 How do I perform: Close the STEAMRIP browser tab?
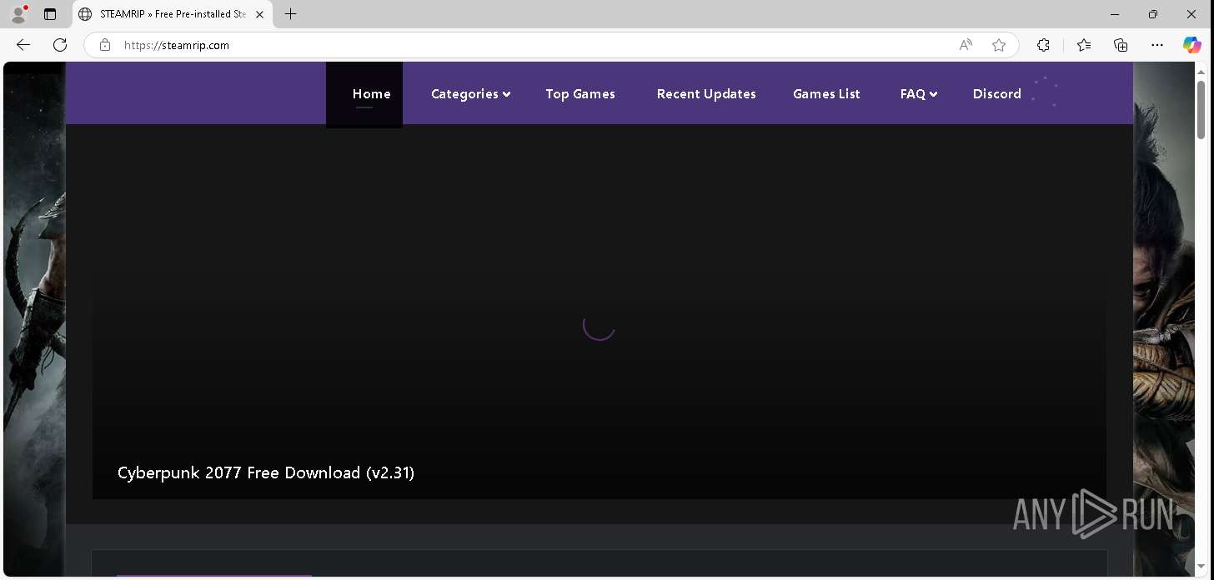coord(260,14)
